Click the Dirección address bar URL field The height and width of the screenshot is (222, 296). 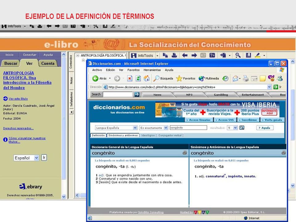coord(187,87)
